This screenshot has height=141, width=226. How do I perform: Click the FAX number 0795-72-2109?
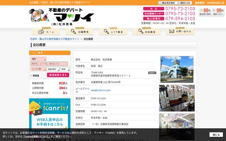click(98, 105)
